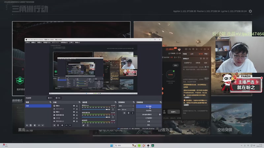Open hamburger menu in streaming companion title bar

point(196,49)
